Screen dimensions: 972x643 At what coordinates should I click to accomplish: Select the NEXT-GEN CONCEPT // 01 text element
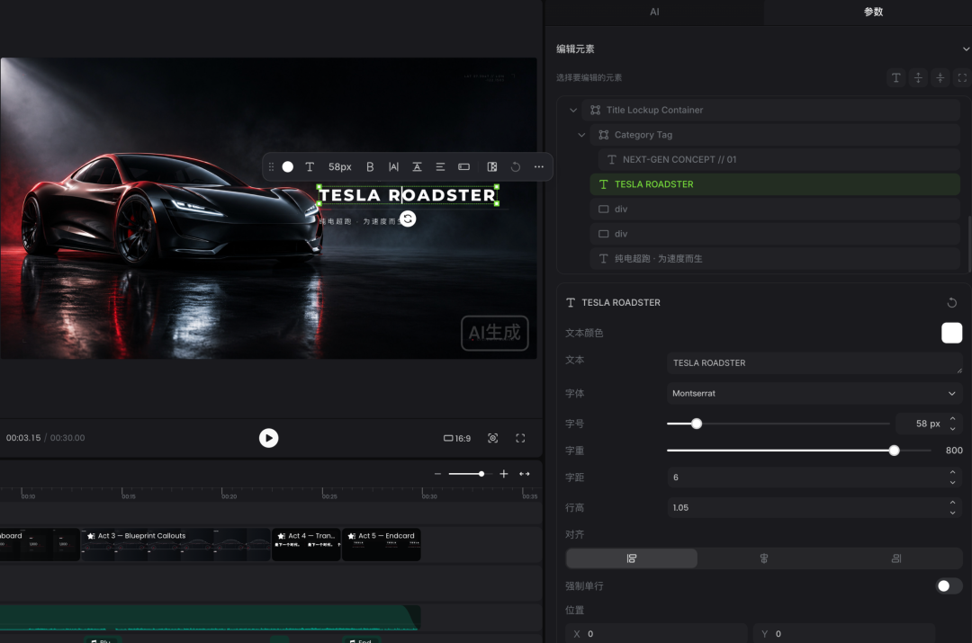tap(779, 159)
